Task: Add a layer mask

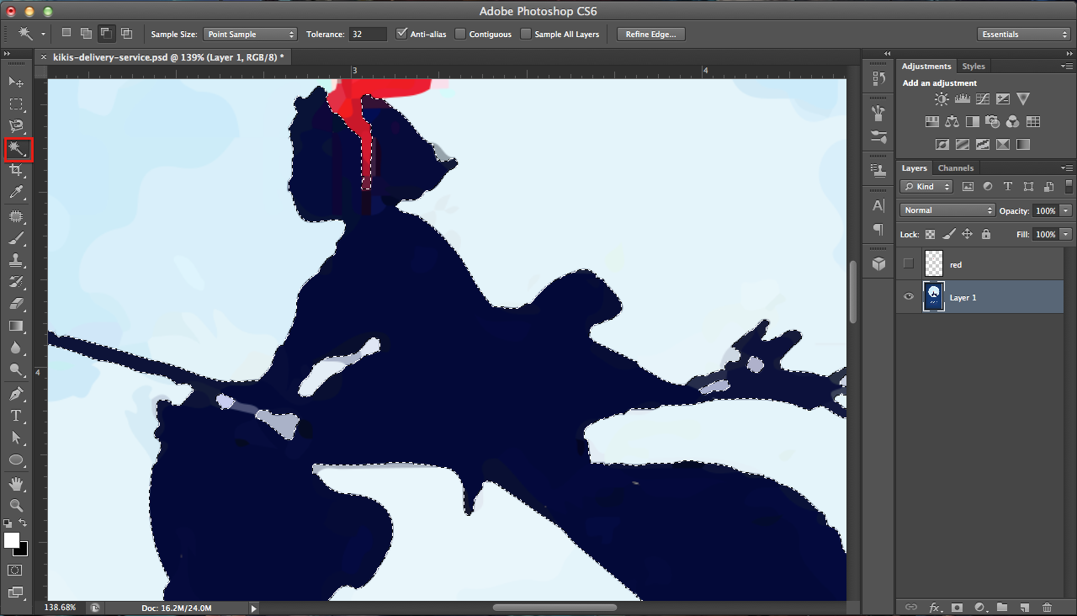Action: (957, 608)
